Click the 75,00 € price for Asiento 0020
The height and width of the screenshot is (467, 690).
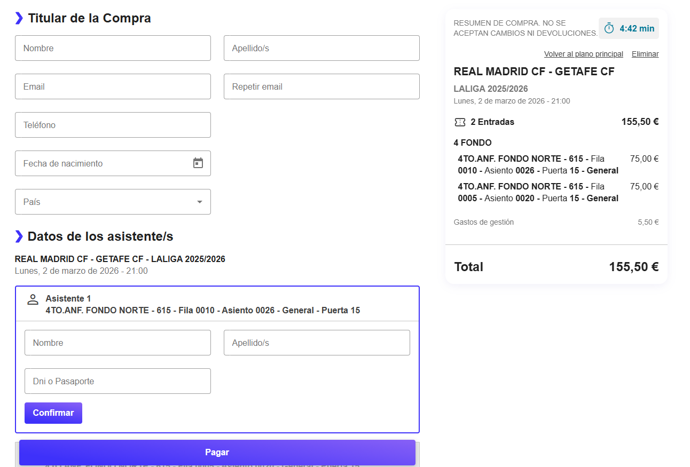click(x=645, y=186)
